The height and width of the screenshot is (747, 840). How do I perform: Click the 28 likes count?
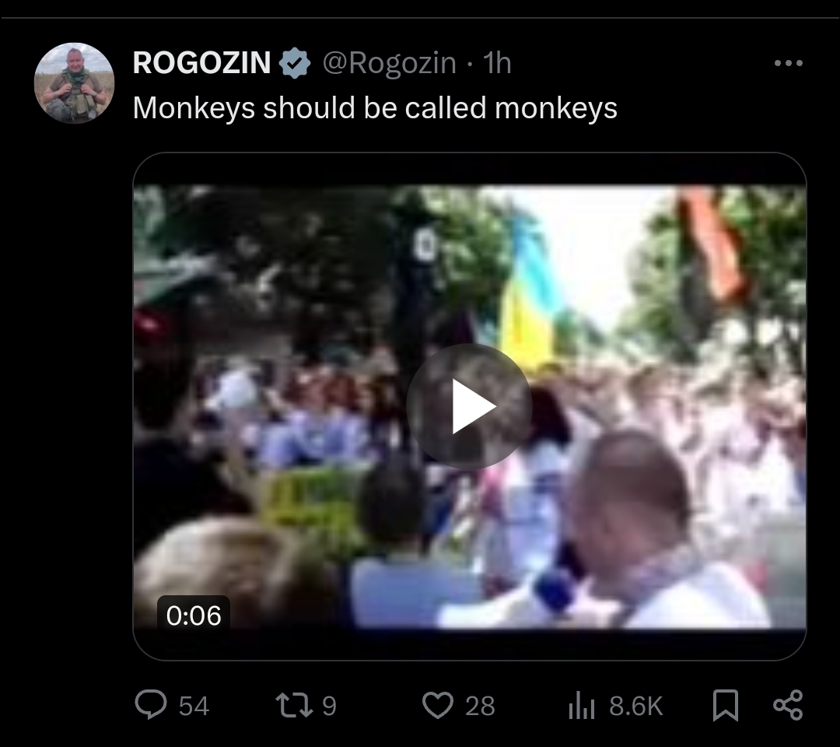point(480,706)
